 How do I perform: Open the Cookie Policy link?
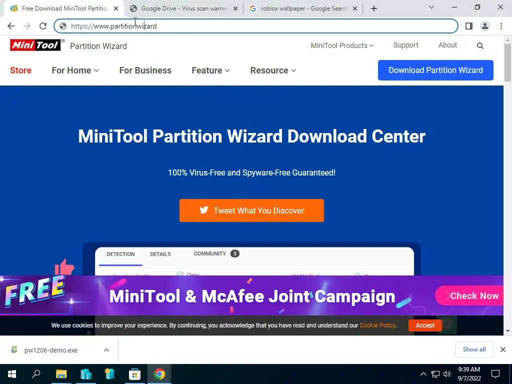[377, 325]
